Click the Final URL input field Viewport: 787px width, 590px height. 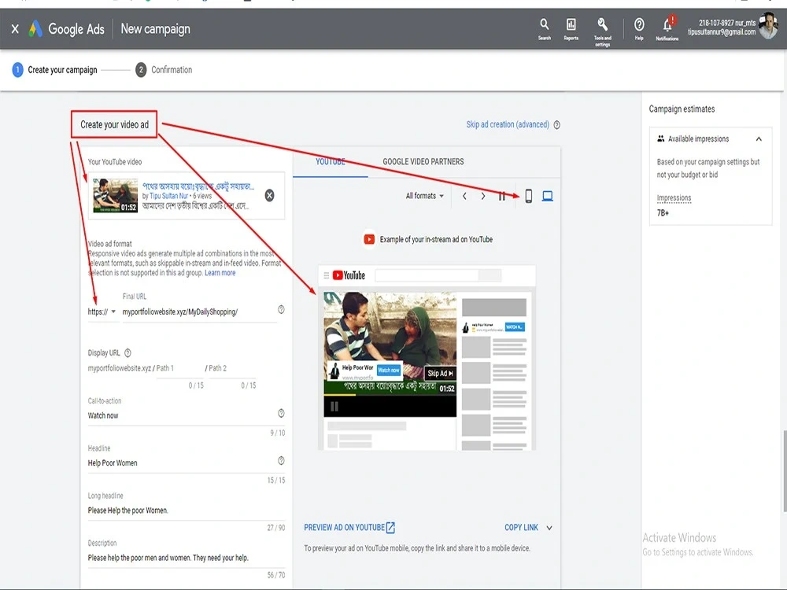coord(199,312)
